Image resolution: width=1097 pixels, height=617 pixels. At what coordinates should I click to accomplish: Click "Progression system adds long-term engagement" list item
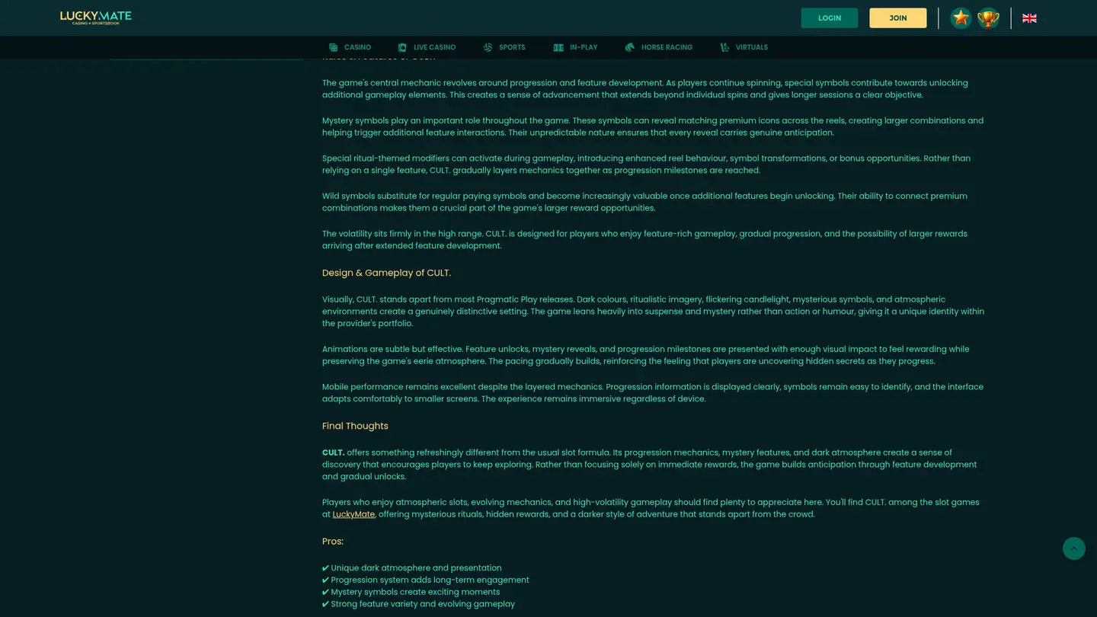426,580
